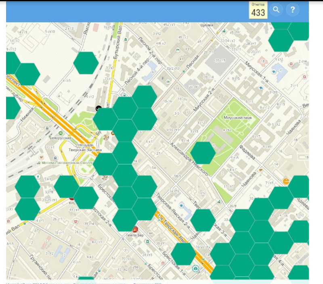Screen dimensions: 323x284
Task: Click the Отчетов 433 report counter
Action: 258,10
